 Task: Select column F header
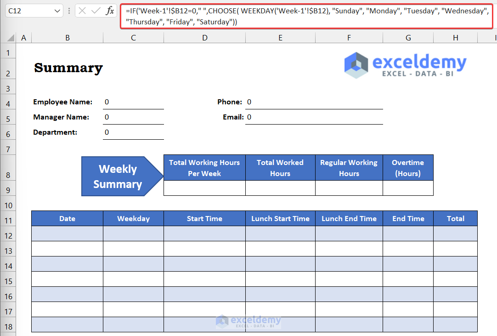(x=349, y=38)
